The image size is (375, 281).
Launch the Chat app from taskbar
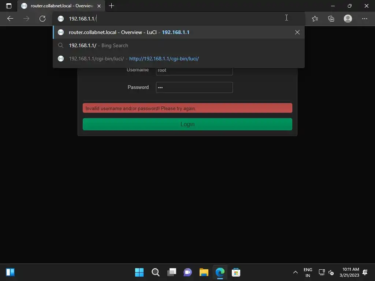click(188, 272)
